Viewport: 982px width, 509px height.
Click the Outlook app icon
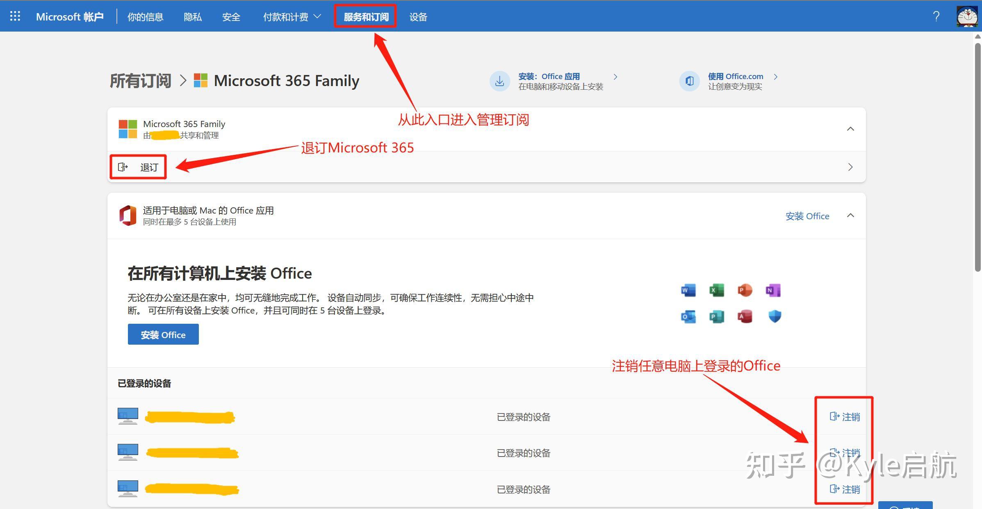pyautogui.click(x=688, y=316)
